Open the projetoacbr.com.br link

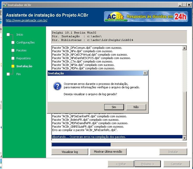click(27, 20)
